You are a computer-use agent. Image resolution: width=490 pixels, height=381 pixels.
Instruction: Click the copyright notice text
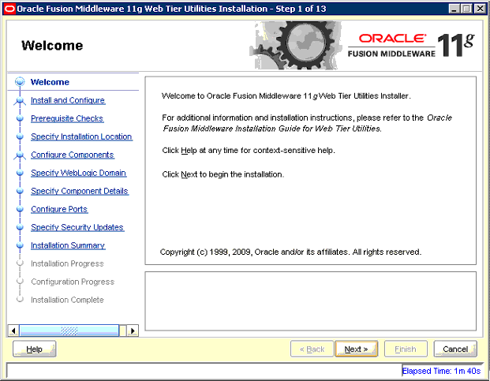[x=290, y=252]
